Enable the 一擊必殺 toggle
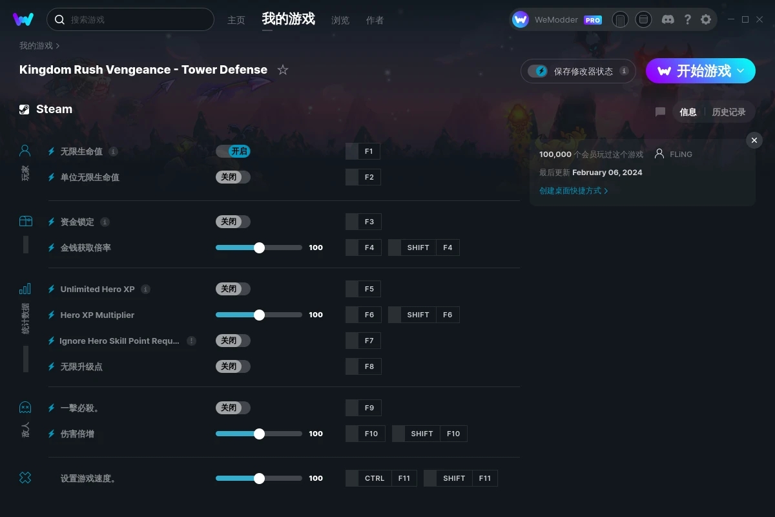775x517 pixels. pyautogui.click(x=233, y=408)
